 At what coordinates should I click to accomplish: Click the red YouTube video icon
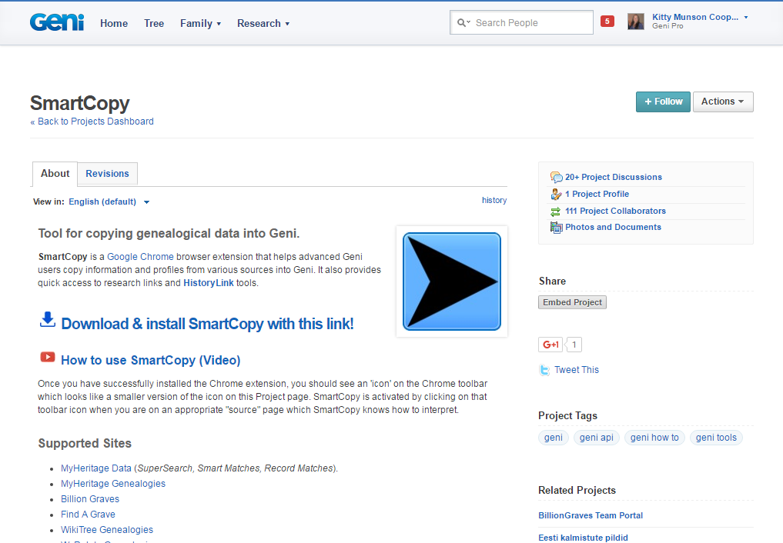click(x=48, y=357)
